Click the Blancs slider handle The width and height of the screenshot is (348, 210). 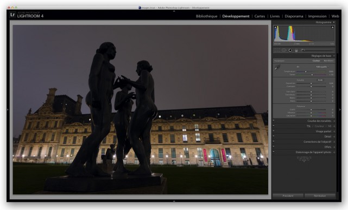pyautogui.click(x=311, y=98)
